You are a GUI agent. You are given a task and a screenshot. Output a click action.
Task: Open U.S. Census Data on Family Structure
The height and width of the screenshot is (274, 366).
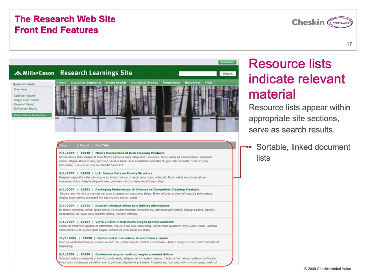point(124,173)
